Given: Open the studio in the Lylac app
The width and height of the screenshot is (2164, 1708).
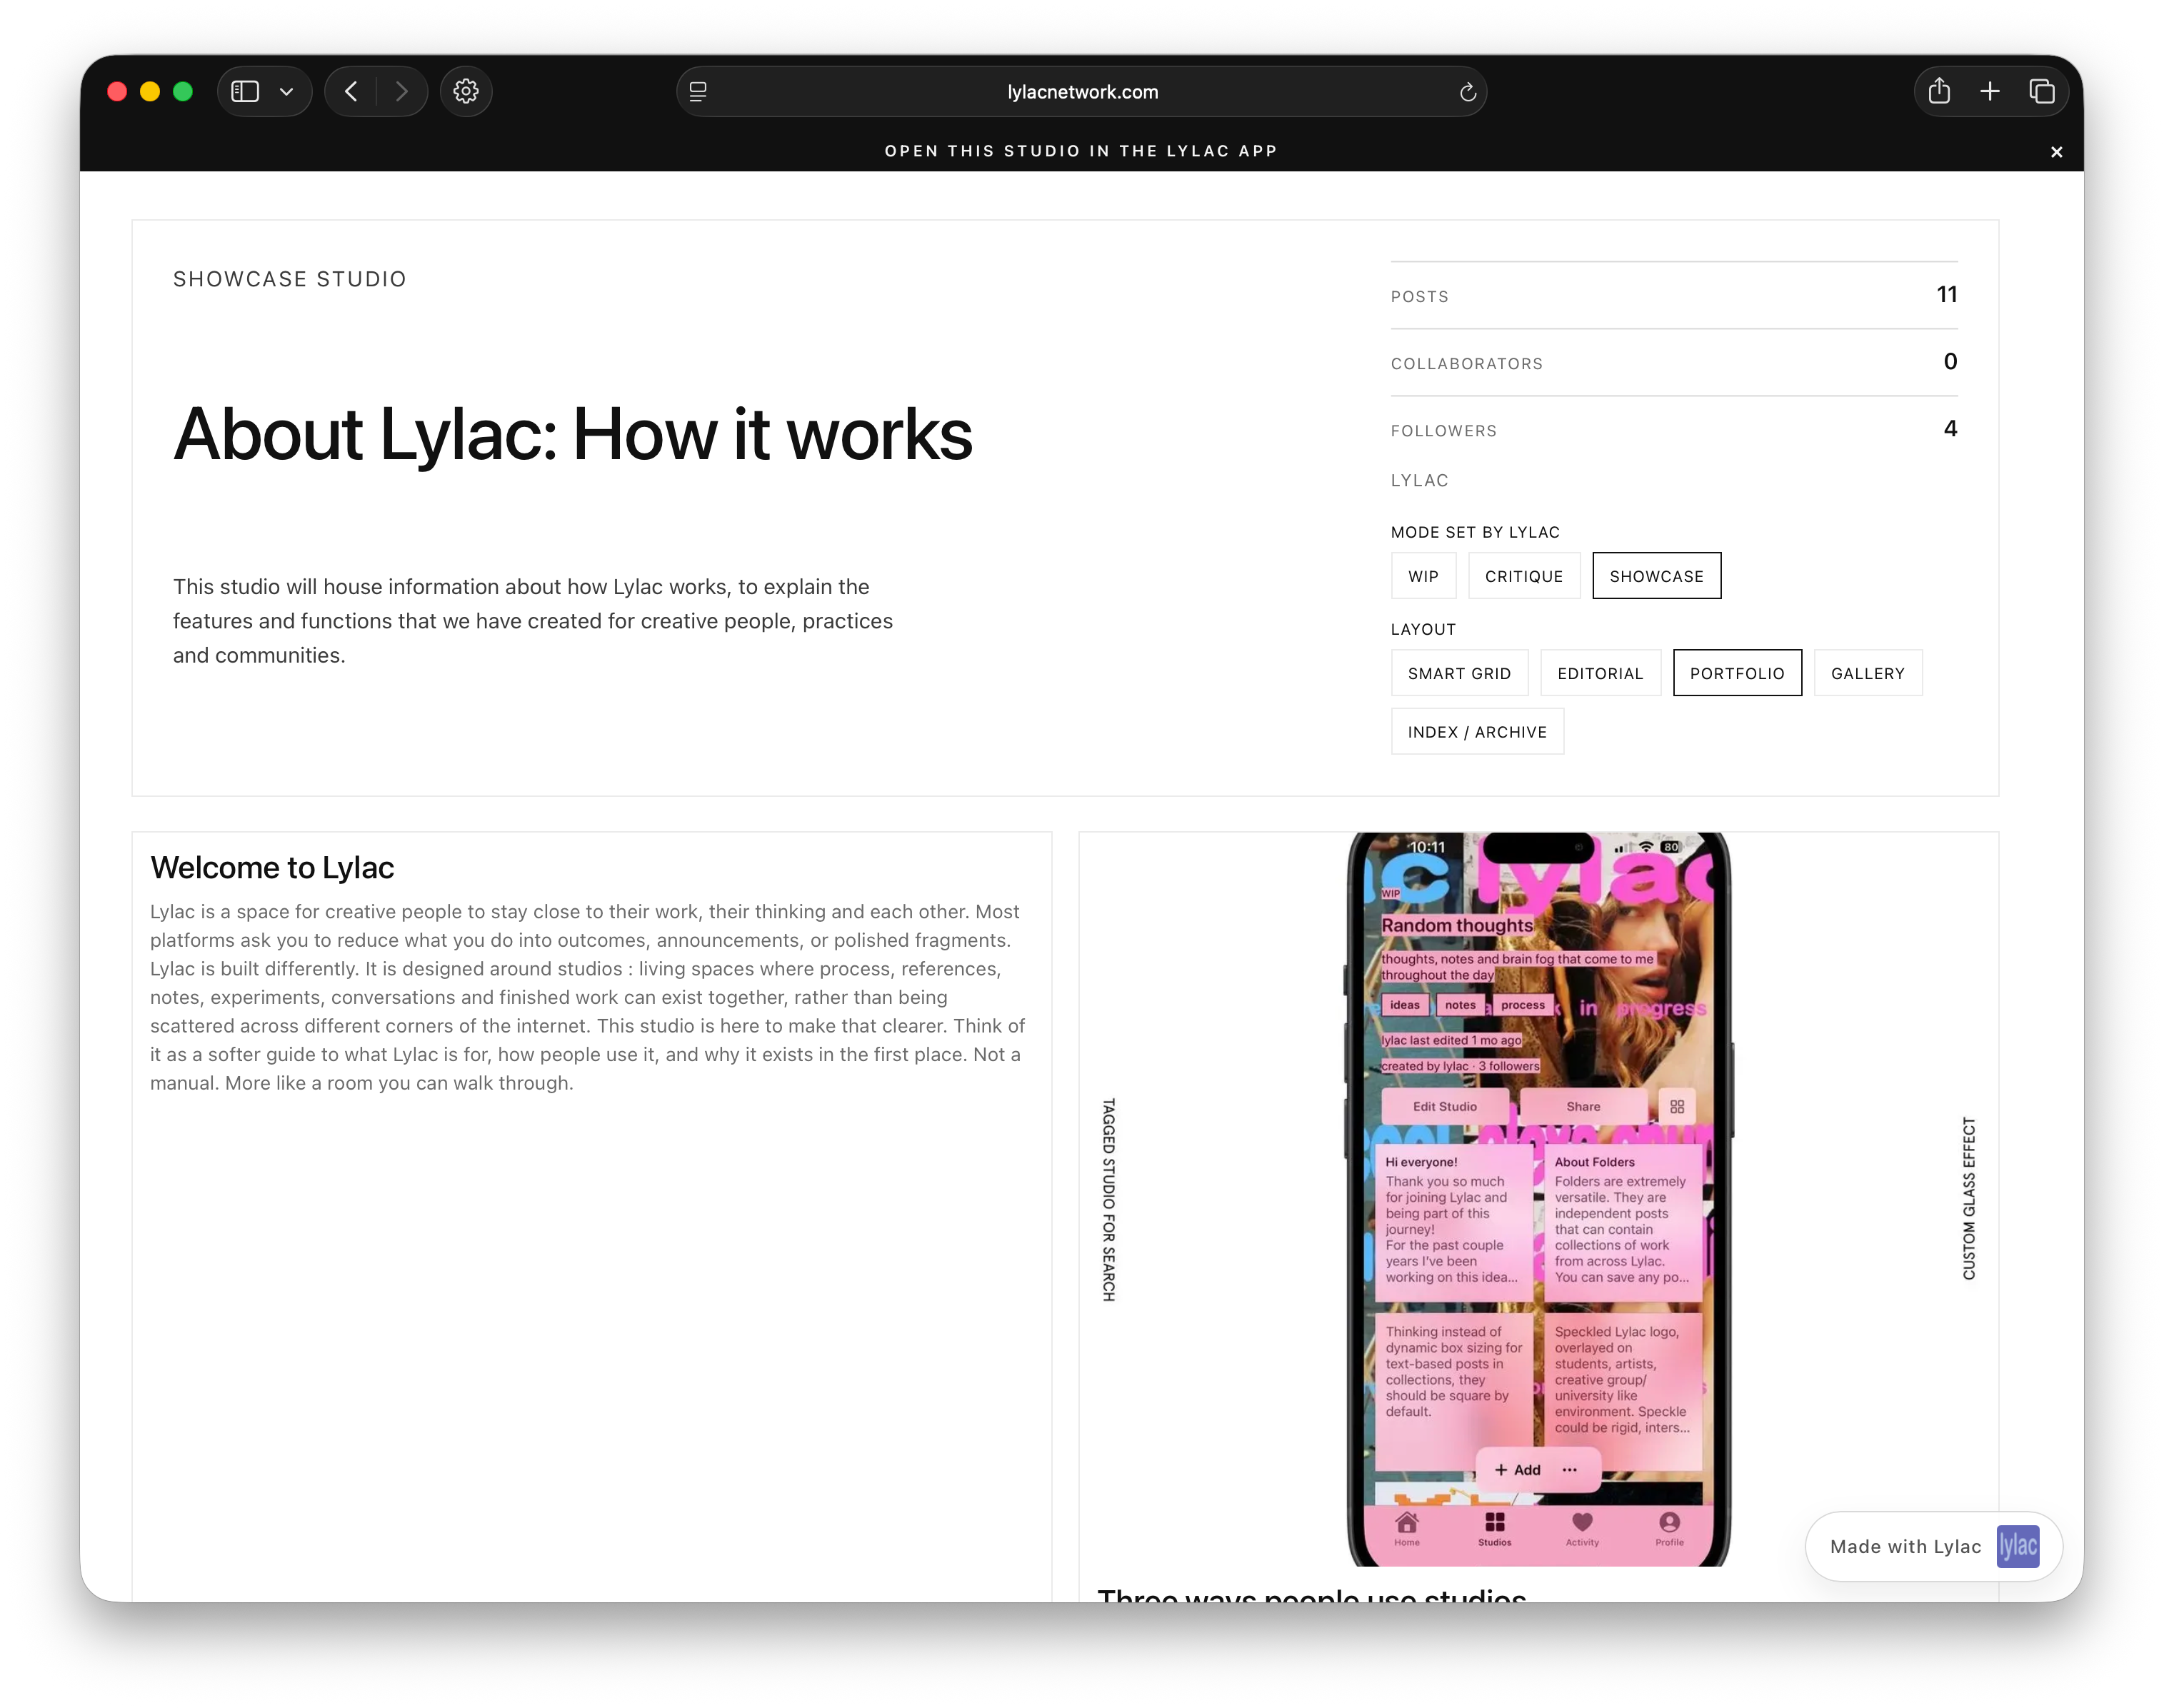Looking at the screenshot, I should point(1080,151).
